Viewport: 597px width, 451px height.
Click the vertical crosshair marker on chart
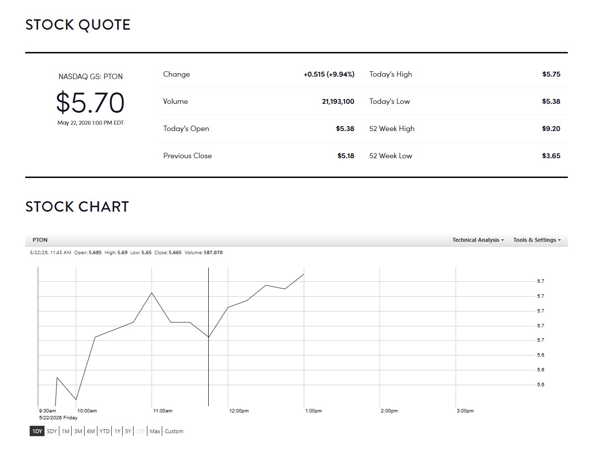tap(209, 336)
